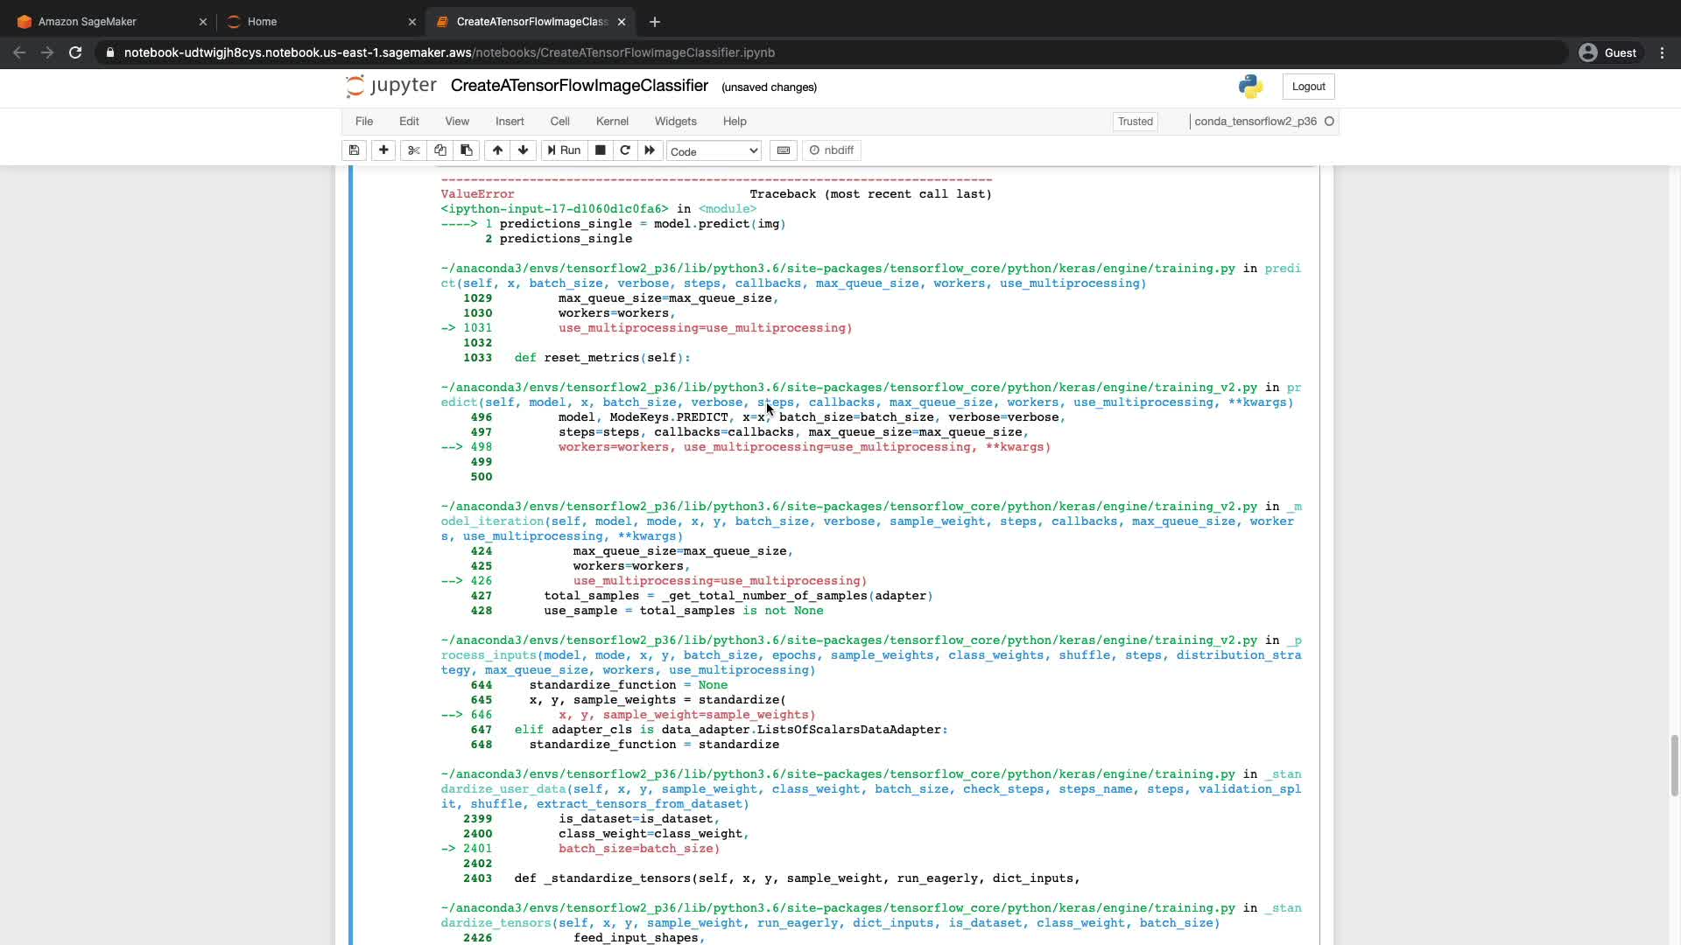Move selected cell down arrow
Viewport: 1681px width, 945px height.
[524, 150]
